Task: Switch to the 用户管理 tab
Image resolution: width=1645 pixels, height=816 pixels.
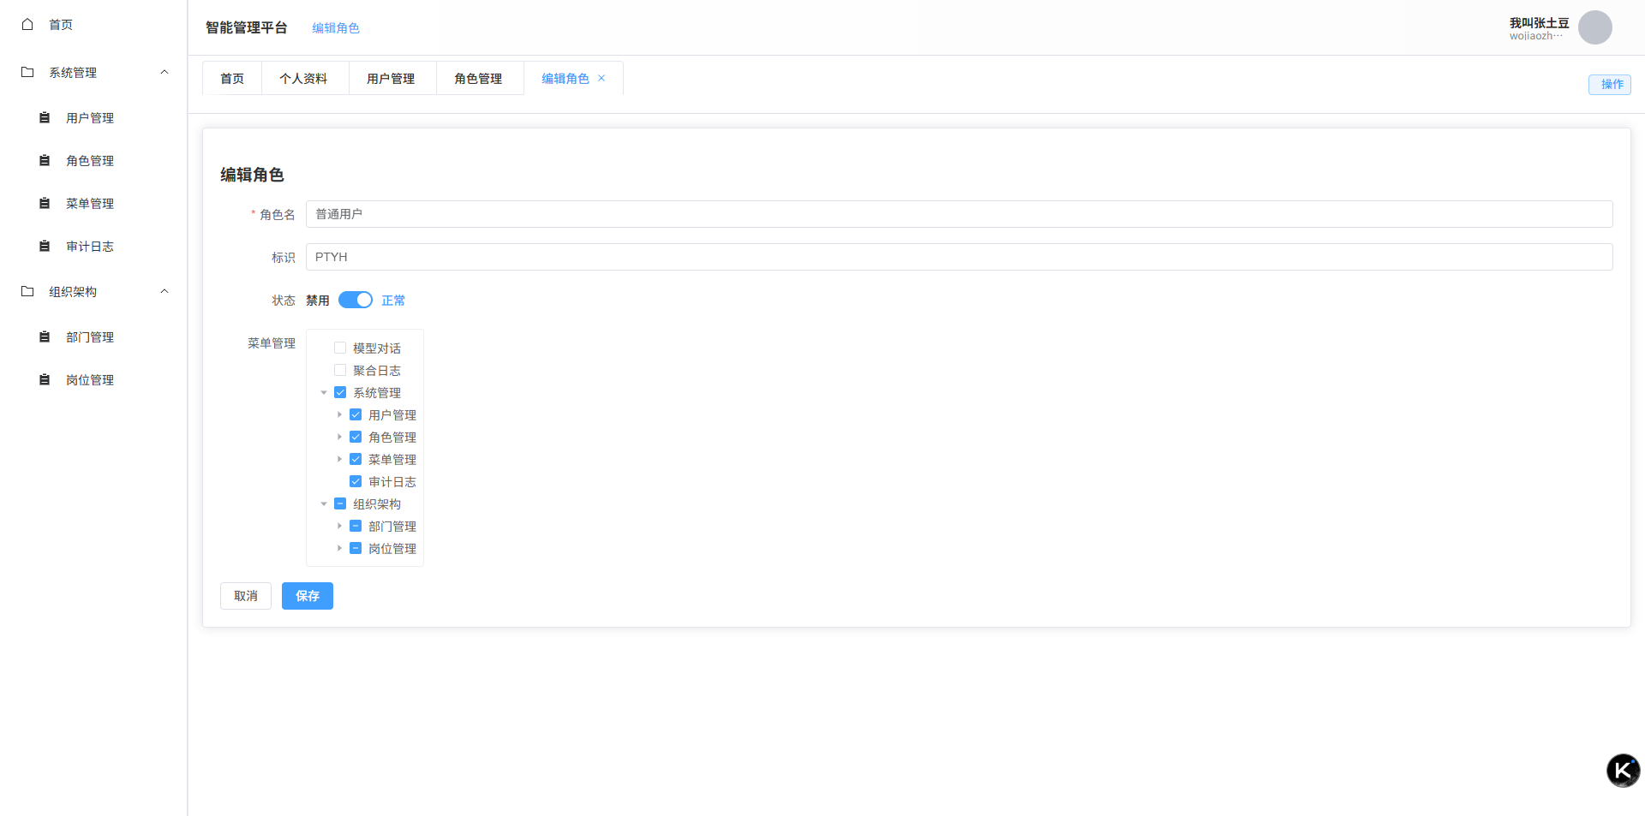Action: (x=391, y=78)
